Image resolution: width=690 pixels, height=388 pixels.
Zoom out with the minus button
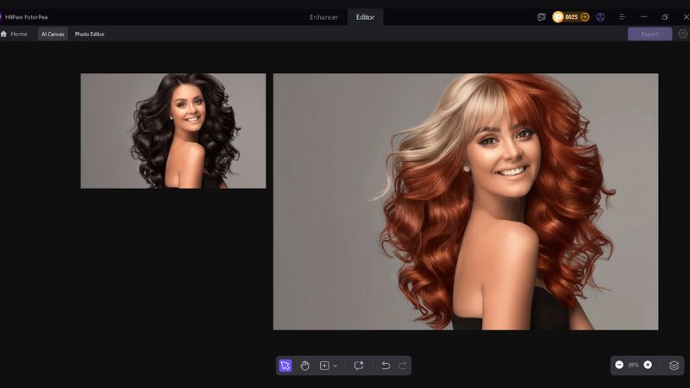pyautogui.click(x=619, y=365)
